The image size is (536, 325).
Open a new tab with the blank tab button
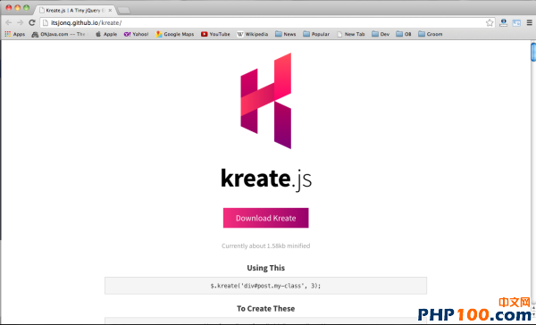click(x=124, y=11)
